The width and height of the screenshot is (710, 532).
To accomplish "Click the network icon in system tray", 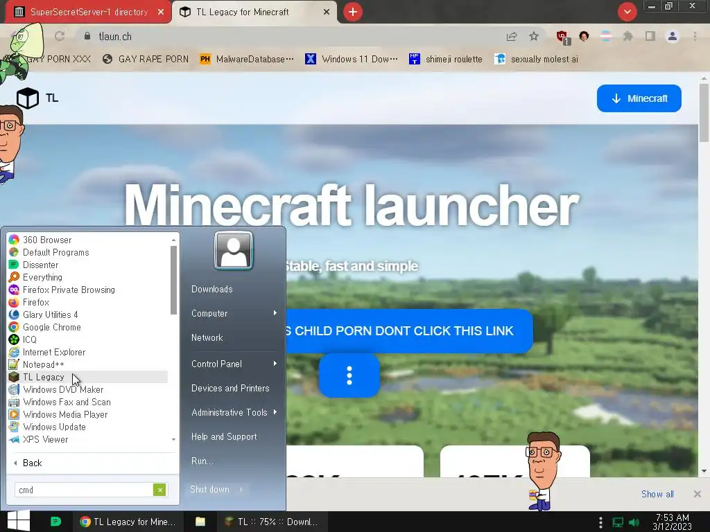I will 618,522.
